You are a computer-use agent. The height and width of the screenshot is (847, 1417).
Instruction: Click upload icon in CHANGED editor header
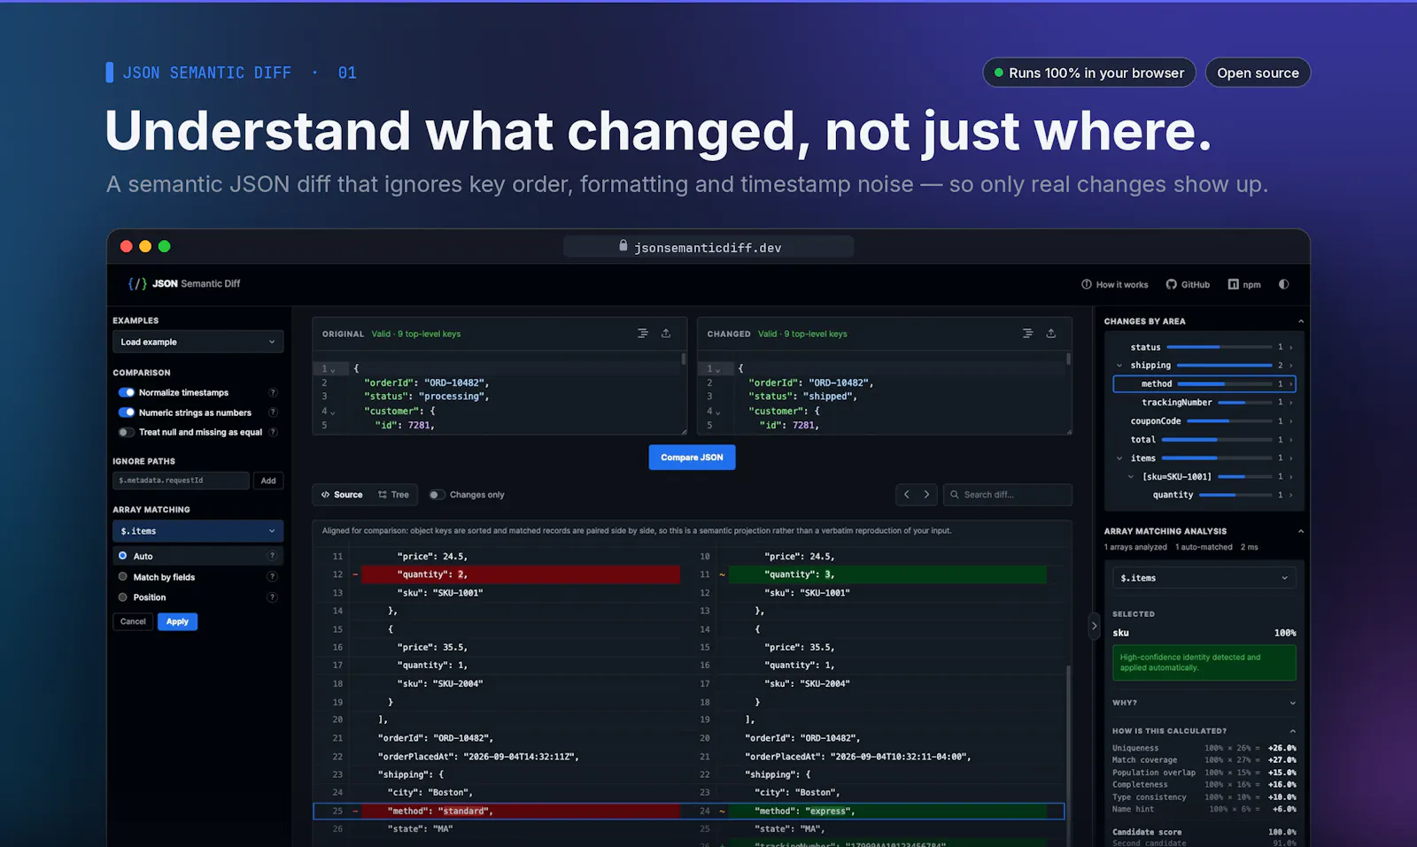(1051, 334)
